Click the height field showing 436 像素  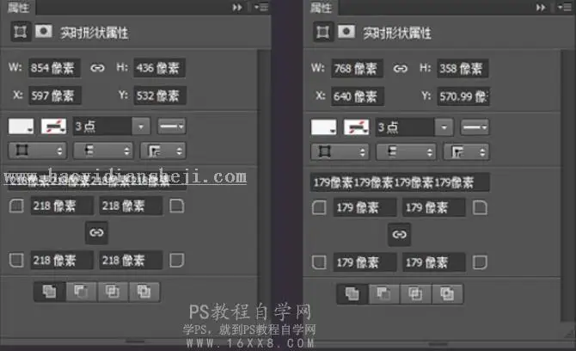pyautogui.click(x=159, y=68)
